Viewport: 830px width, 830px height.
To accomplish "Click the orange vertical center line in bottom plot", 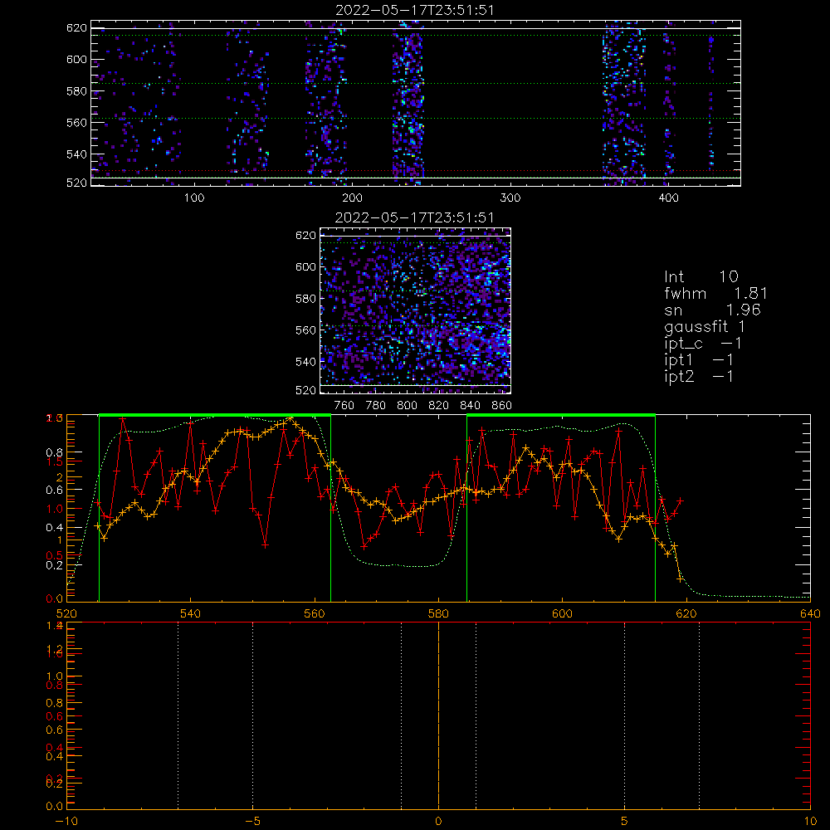I will click(438, 715).
